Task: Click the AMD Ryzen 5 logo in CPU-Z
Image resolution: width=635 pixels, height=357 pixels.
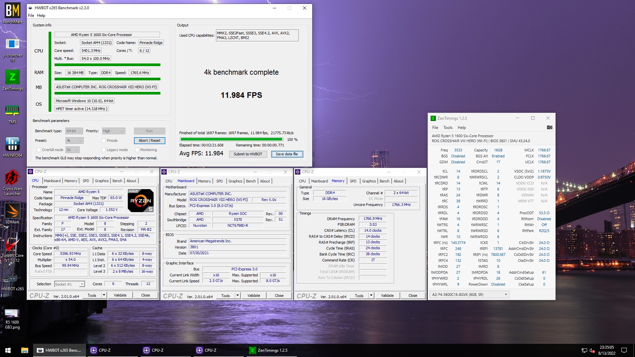Action: coord(141,200)
